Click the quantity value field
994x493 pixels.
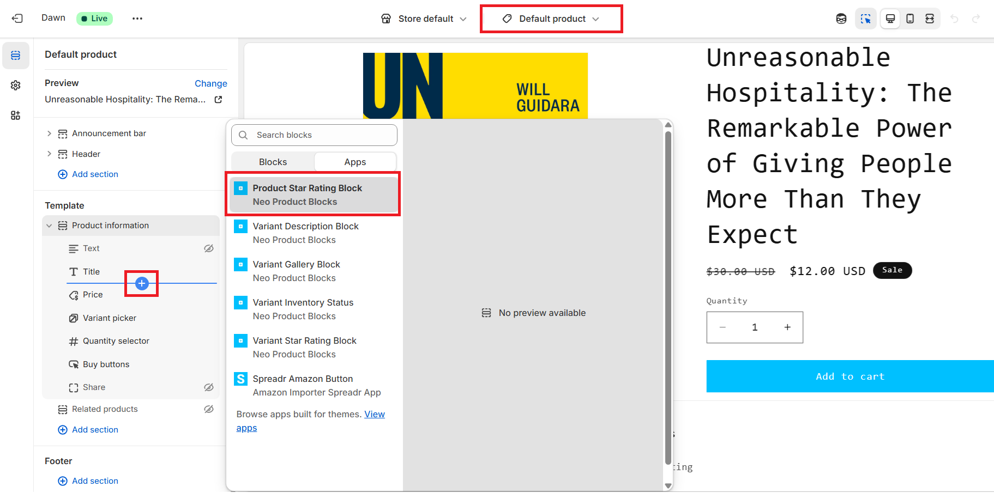pyautogui.click(x=755, y=327)
